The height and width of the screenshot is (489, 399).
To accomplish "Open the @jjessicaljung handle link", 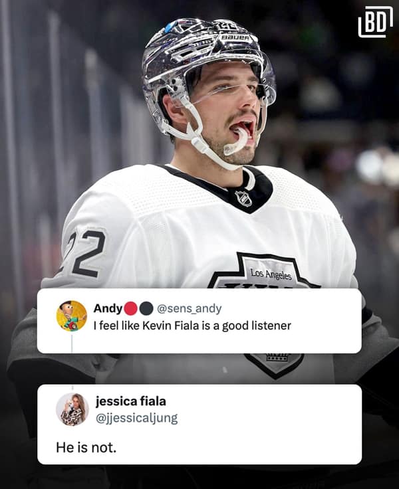I will point(136,418).
